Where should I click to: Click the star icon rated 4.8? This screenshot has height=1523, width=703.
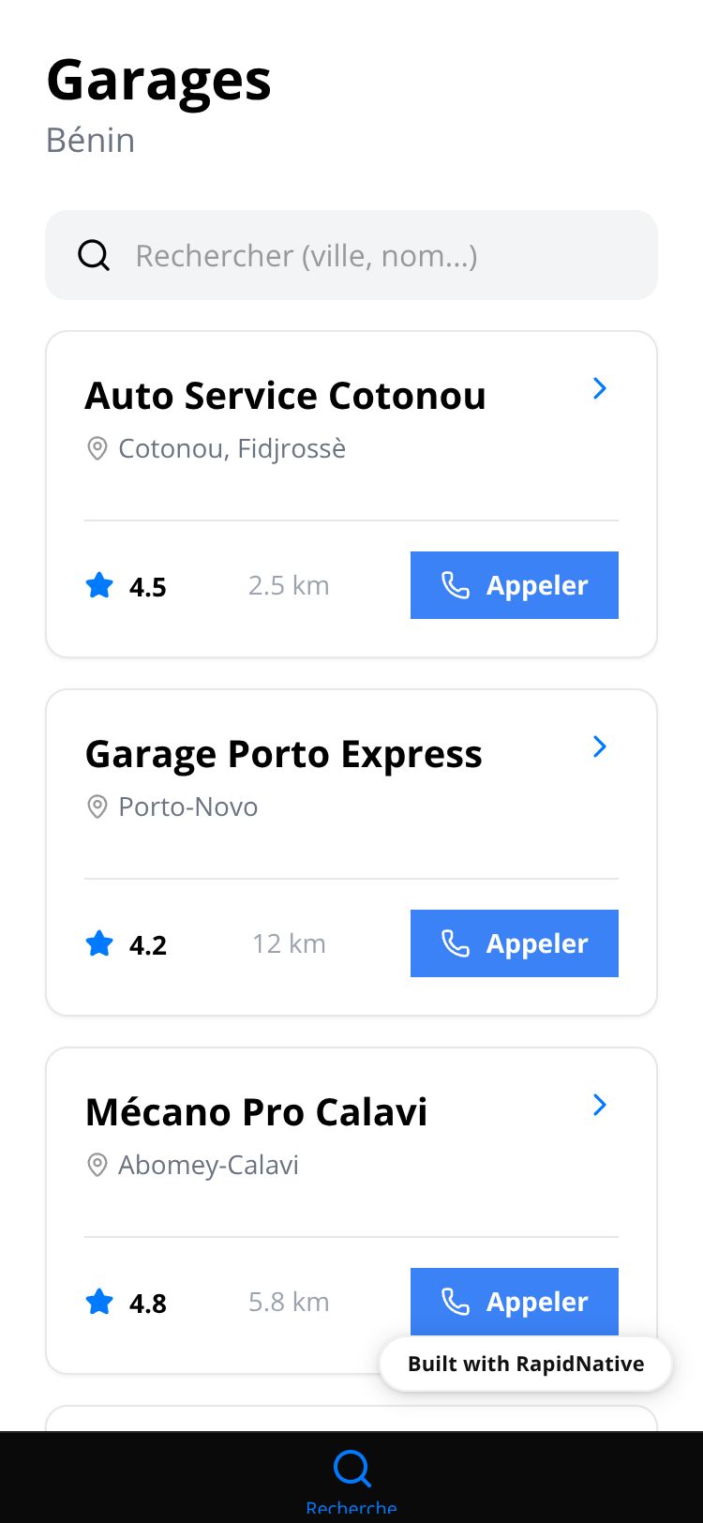pyautogui.click(x=99, y=1303)
